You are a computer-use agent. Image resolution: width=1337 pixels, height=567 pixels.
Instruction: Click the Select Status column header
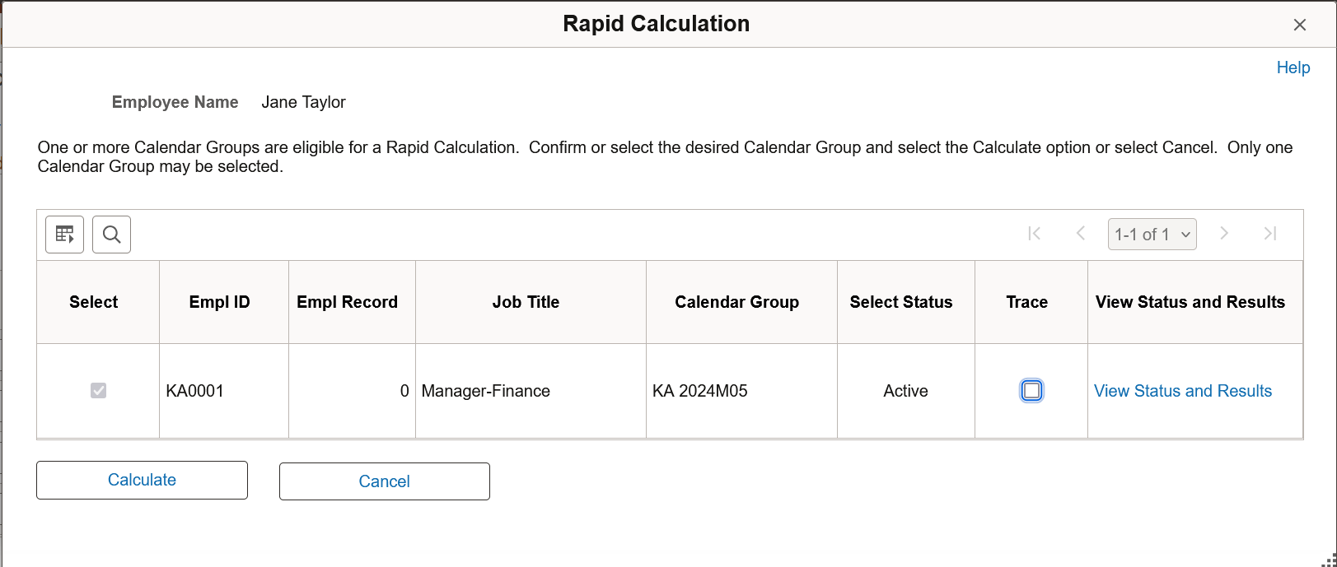coord(901,302)
